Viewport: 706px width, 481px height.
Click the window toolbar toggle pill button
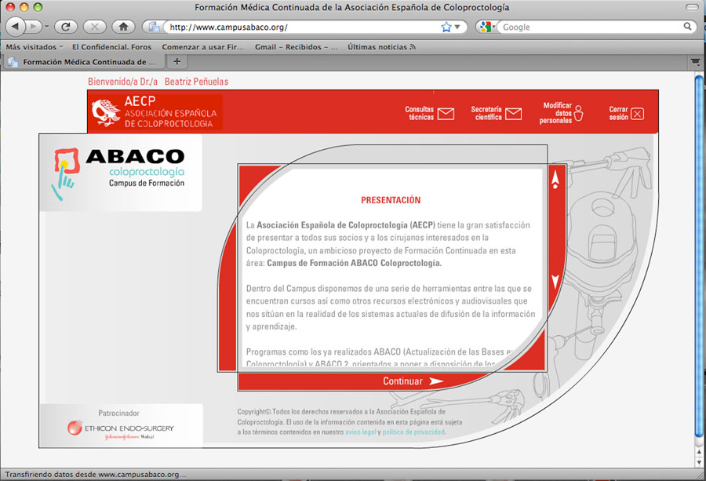692,7
